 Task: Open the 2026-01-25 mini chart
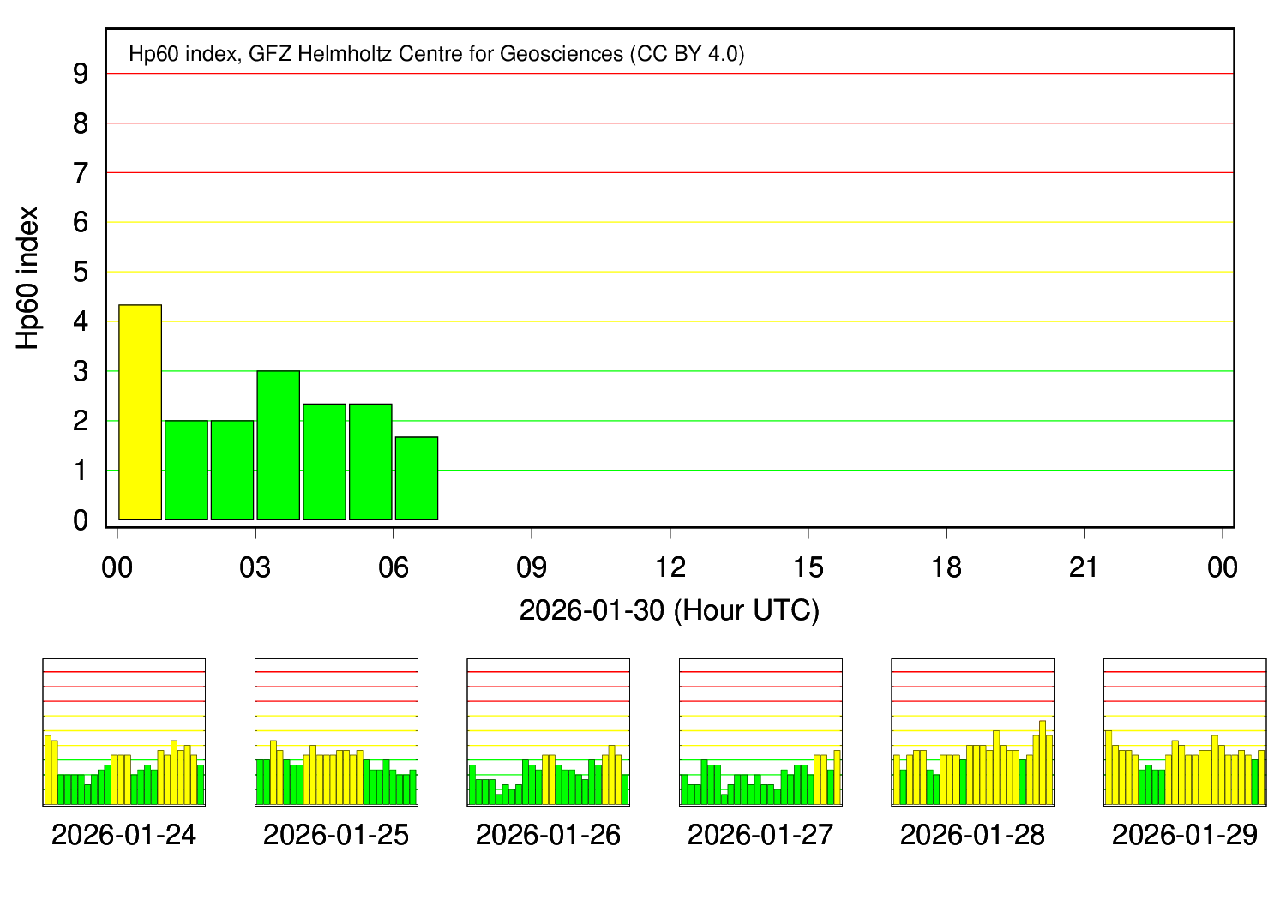(337, 733)
